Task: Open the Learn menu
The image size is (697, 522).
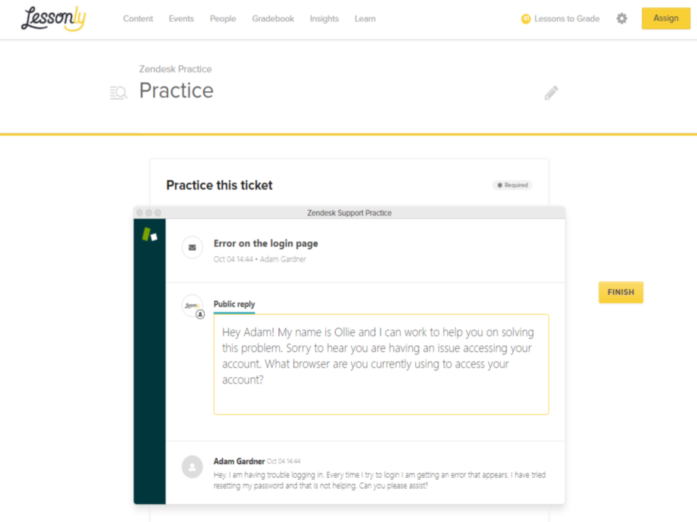Action: [365, 19]
